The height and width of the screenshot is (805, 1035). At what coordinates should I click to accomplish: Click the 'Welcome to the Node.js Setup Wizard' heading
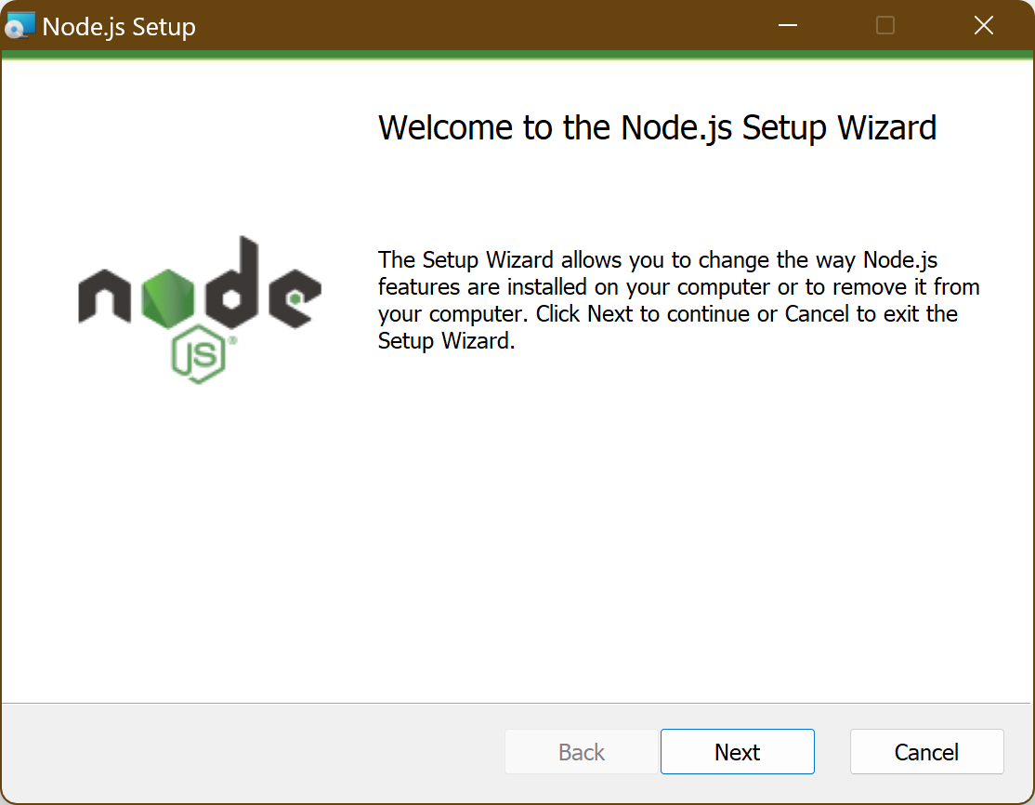tap(657, 127)
